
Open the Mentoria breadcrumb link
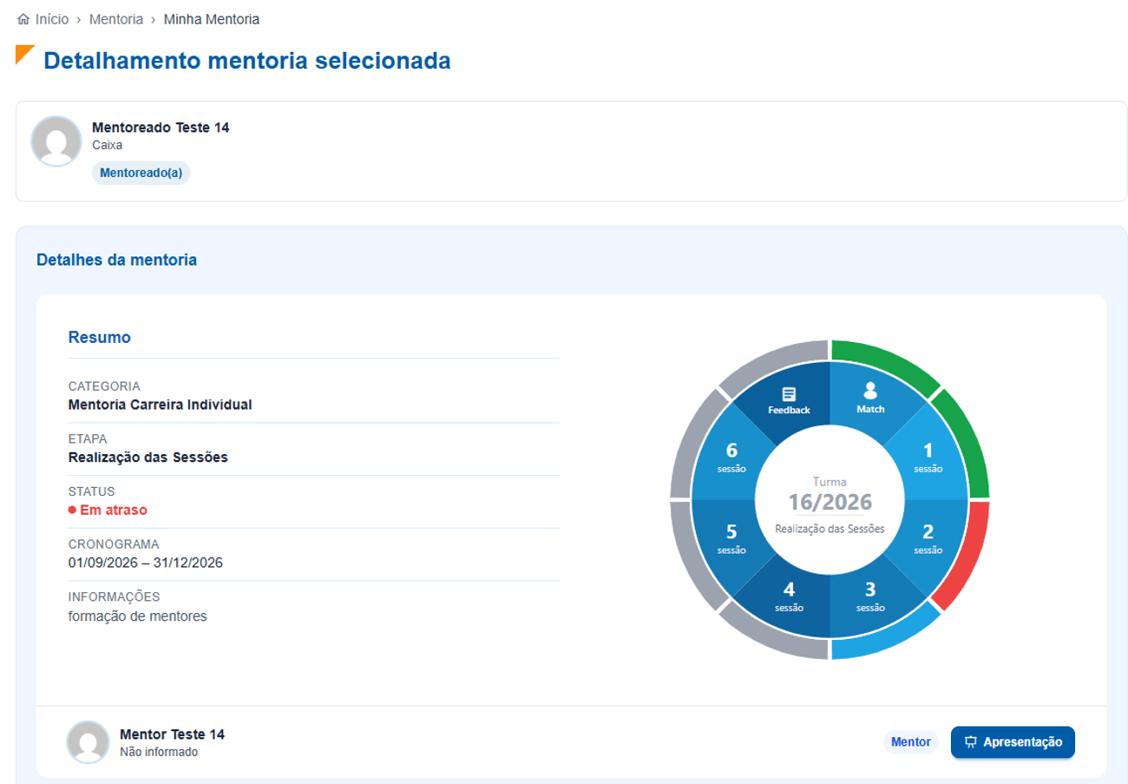[x=116, y=19]
